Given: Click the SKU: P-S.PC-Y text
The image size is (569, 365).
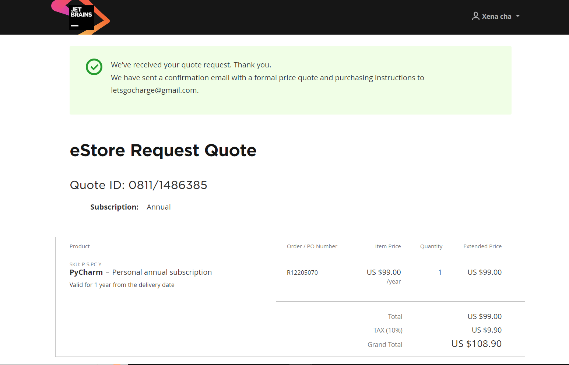Looking at the screenshot, I should point(85,264).
